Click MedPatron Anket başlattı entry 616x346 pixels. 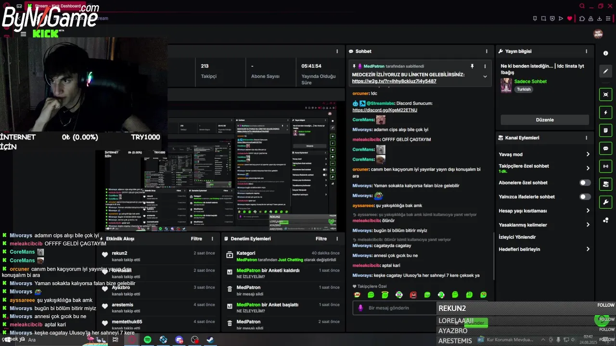283,308
